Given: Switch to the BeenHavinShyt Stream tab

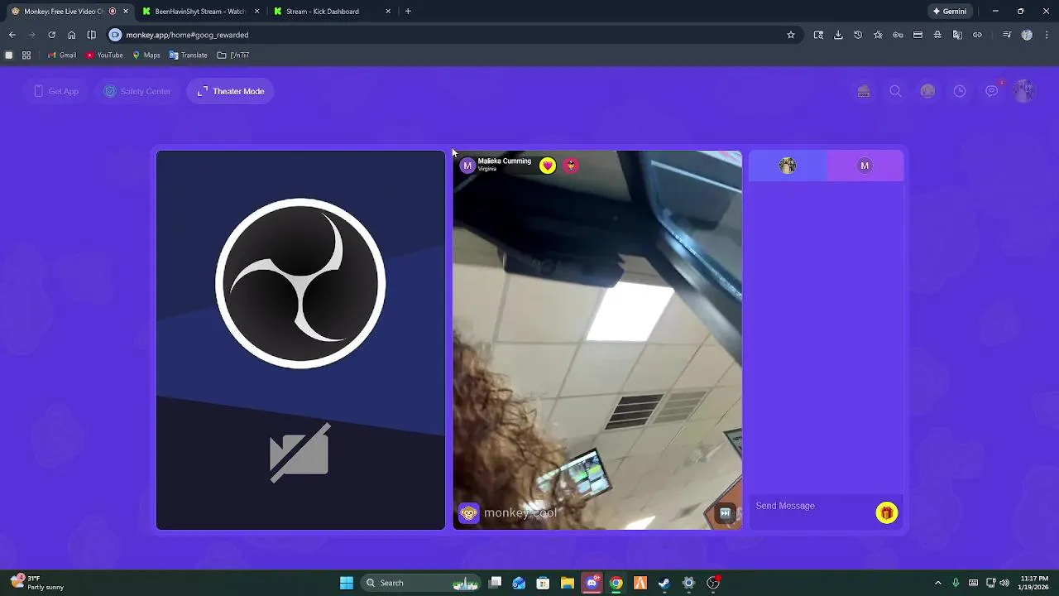Looking at the screenshot, I should [x=200, y=12].
